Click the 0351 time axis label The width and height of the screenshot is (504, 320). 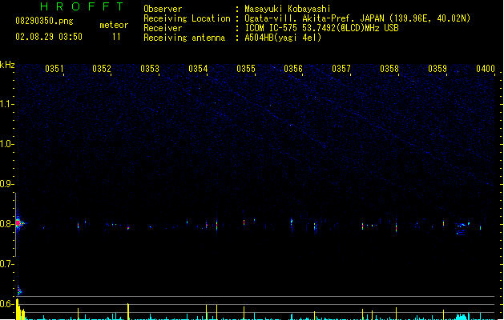pos(54,69)
